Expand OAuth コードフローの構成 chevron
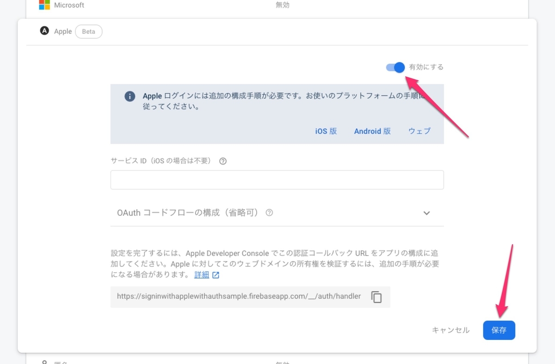555x364 pixels. tap(426, 213)
